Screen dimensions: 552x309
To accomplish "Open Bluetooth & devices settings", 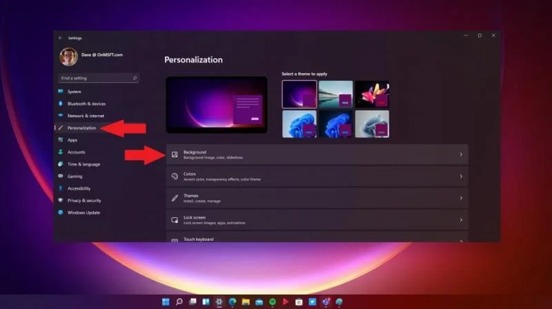I will pos(87,104).
